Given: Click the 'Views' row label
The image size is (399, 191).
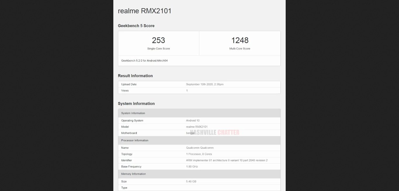Looking at the screenshot, I should point(125,91).
